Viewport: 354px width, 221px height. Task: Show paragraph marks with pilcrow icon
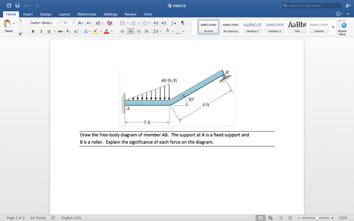point(183,23)
